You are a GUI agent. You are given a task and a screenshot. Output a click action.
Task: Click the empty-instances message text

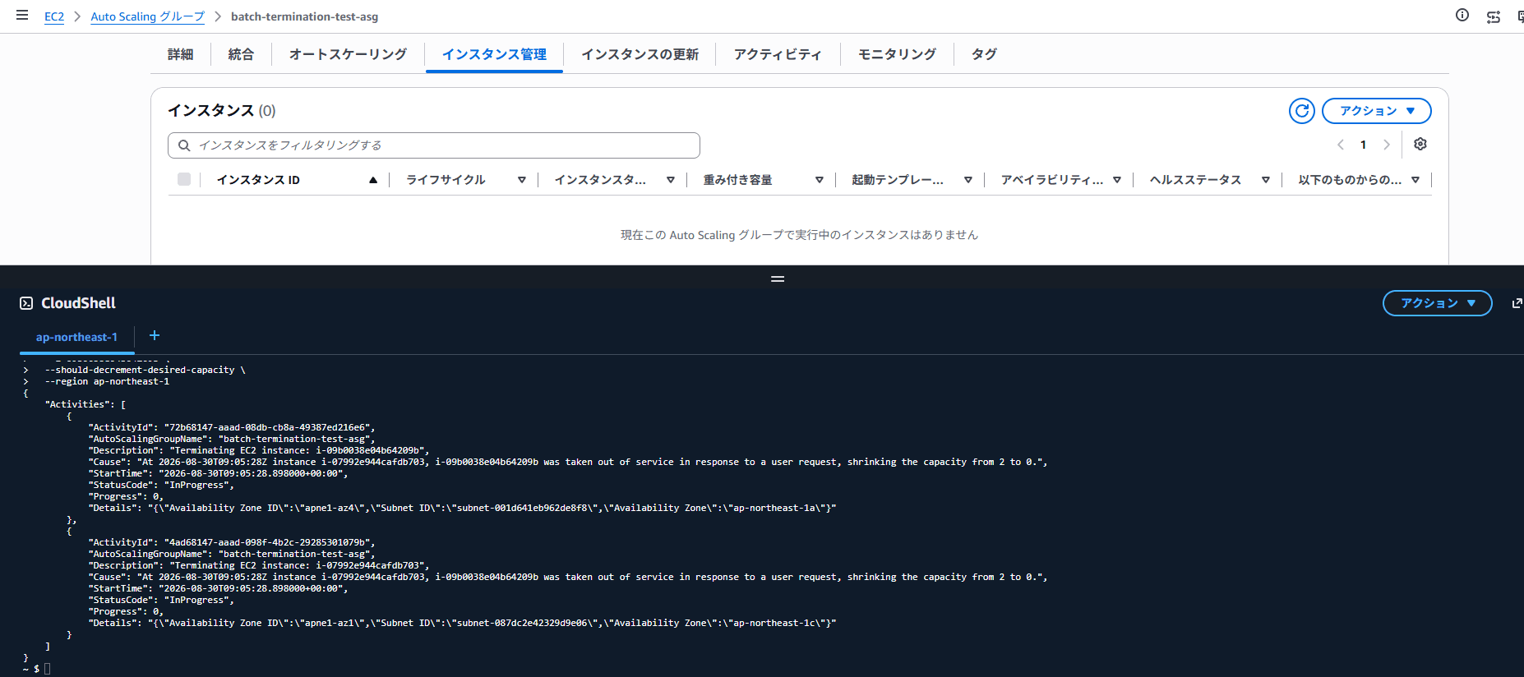click(x=799, y=235)
